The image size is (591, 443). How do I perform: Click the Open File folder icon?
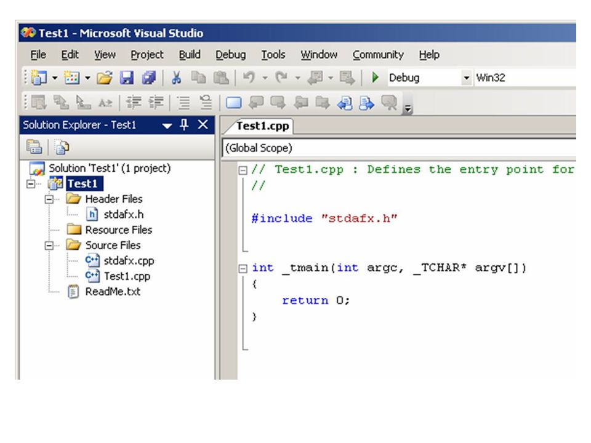(x=105, y=78)
